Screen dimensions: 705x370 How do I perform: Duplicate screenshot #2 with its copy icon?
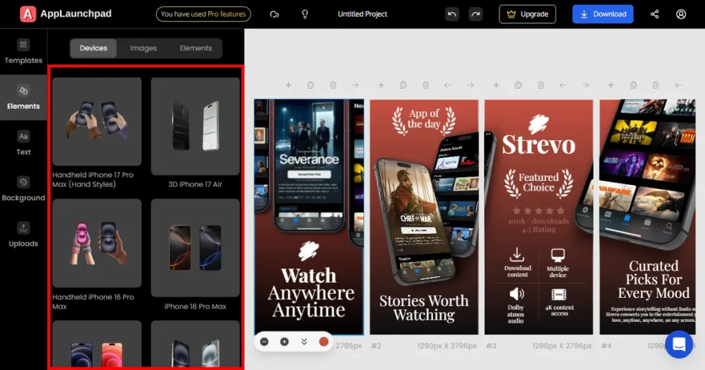403,85
